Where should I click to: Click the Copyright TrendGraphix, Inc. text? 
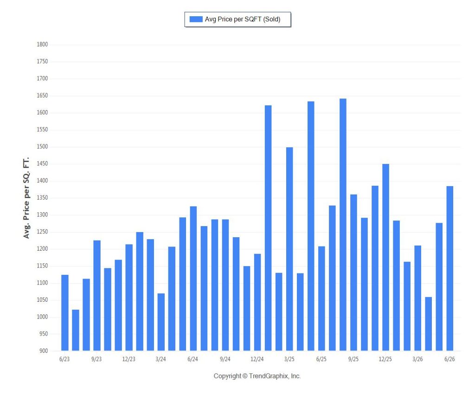click(x=257, y=376)
